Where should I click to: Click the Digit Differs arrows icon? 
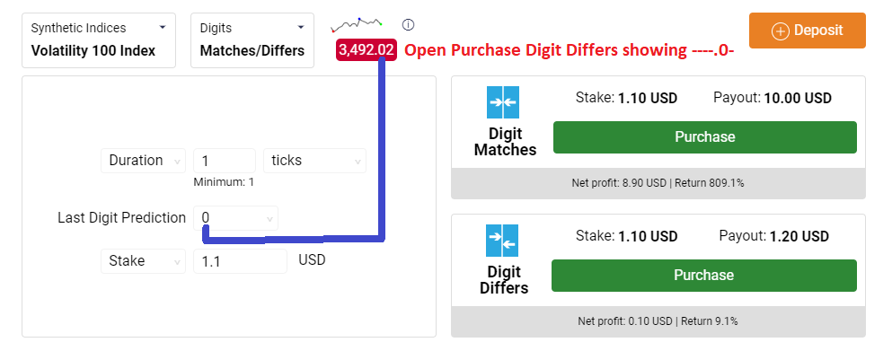point(502,241)
